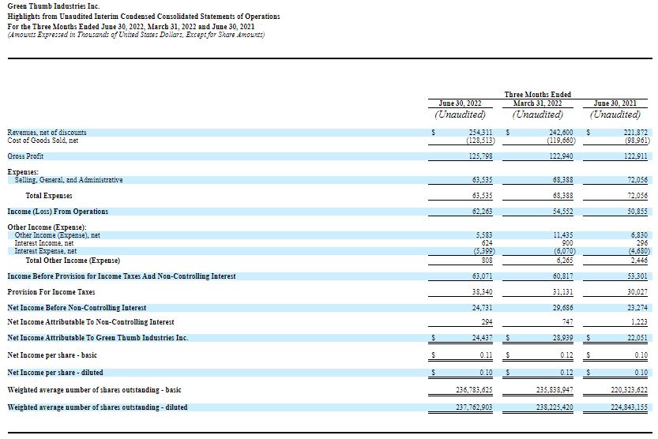Click the Three Months Ended heading
Viewport: 658px width, 439px height.
click(x=537, y=94)
